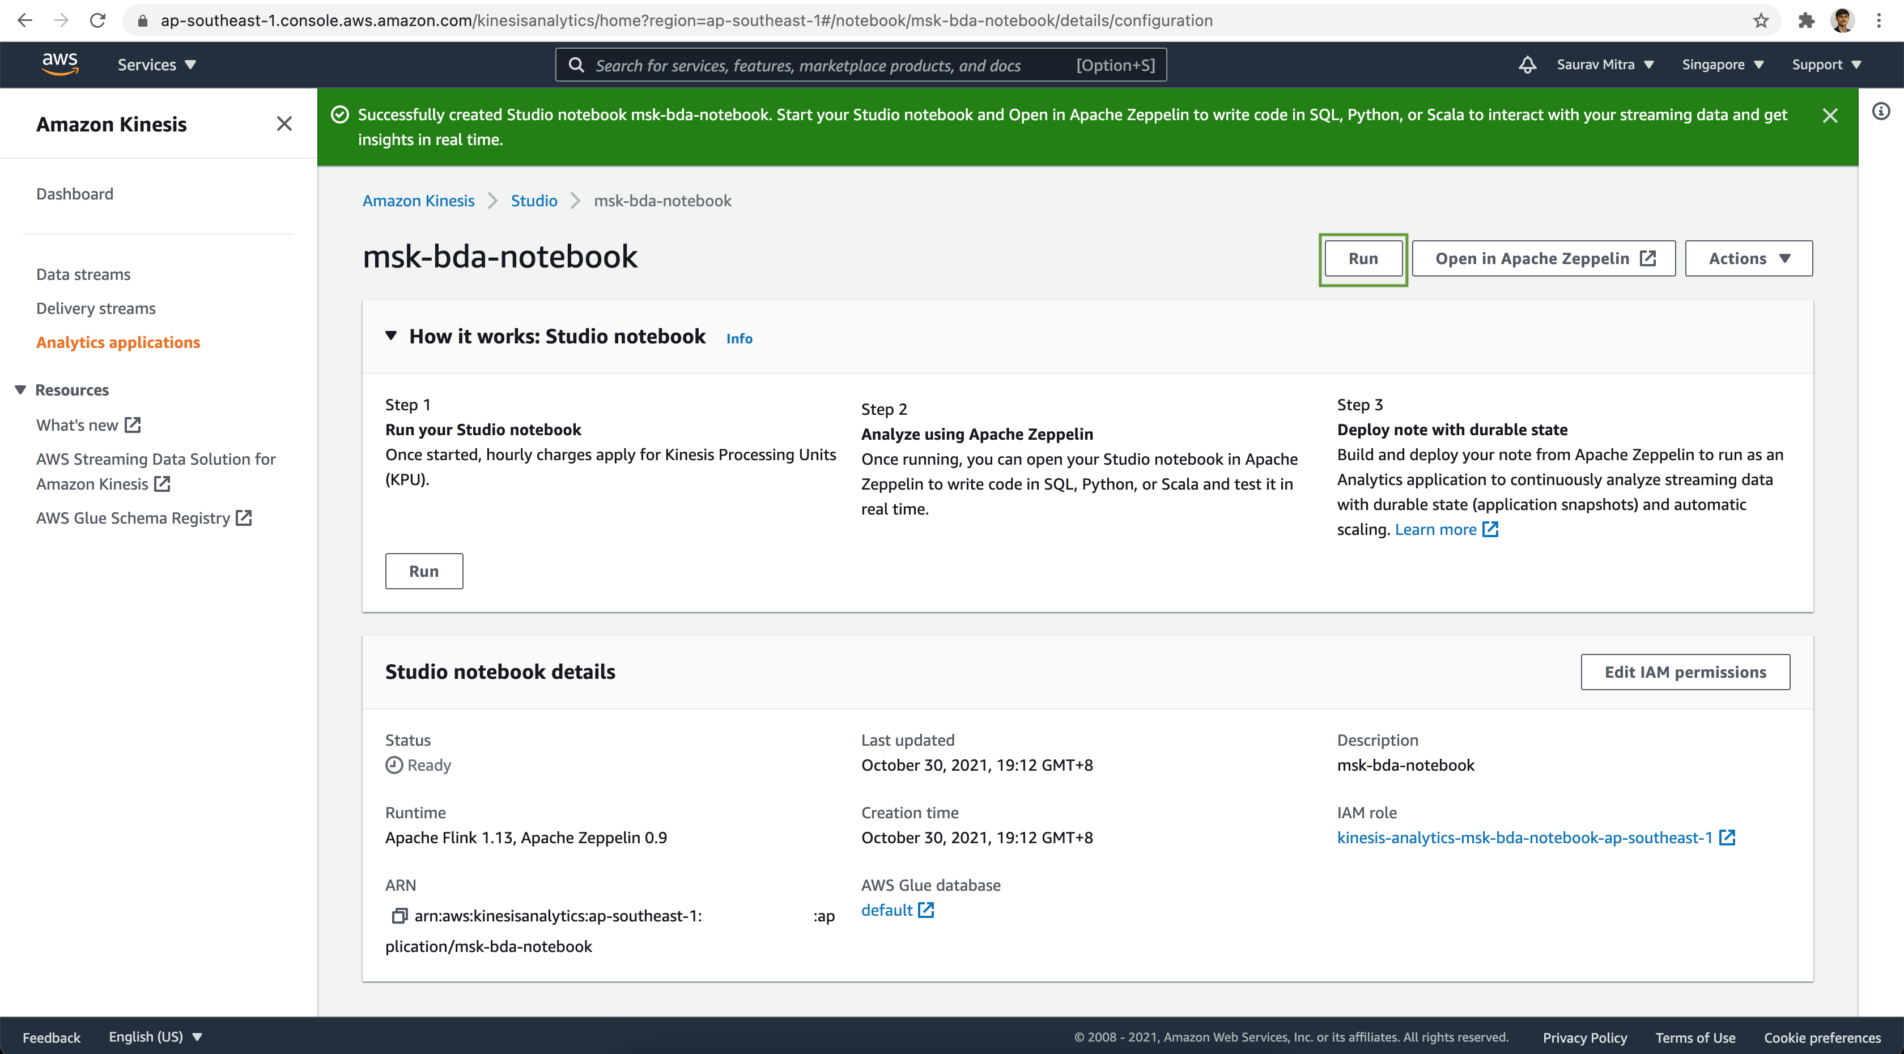Expand the Services dropdown
This screenshot has height=1054, width=1904.
coord(157,64)
